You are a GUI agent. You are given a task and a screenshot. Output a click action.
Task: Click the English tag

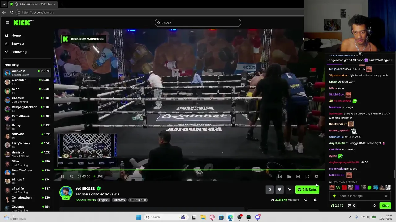click(104, 200)
